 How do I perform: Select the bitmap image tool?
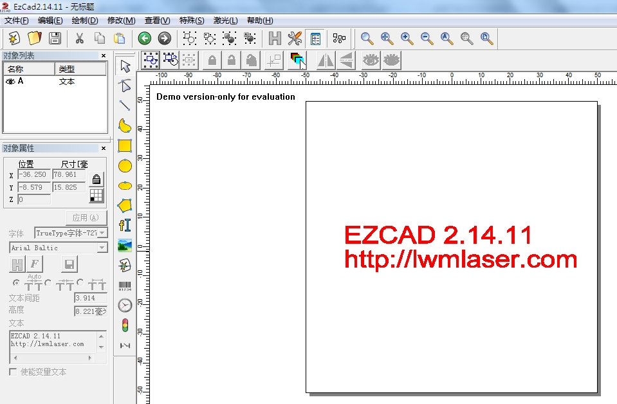125,246
